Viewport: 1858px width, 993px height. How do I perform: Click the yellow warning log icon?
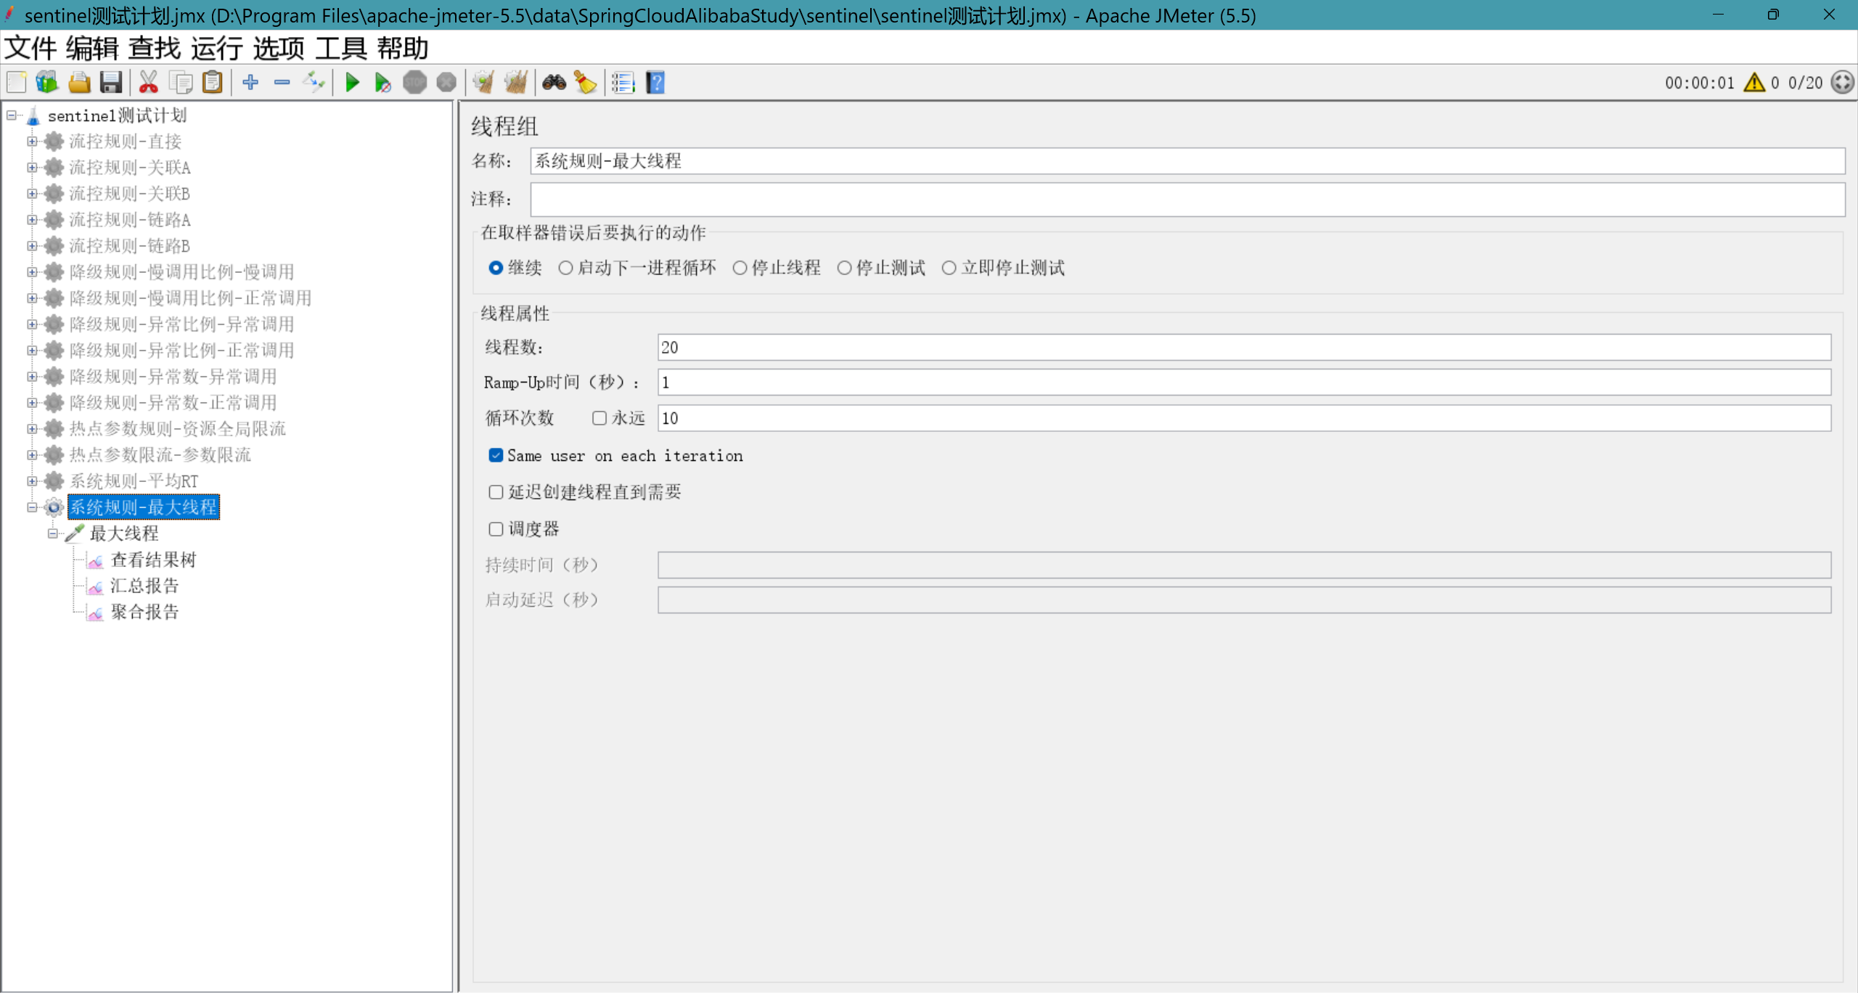pos(1753,83)
